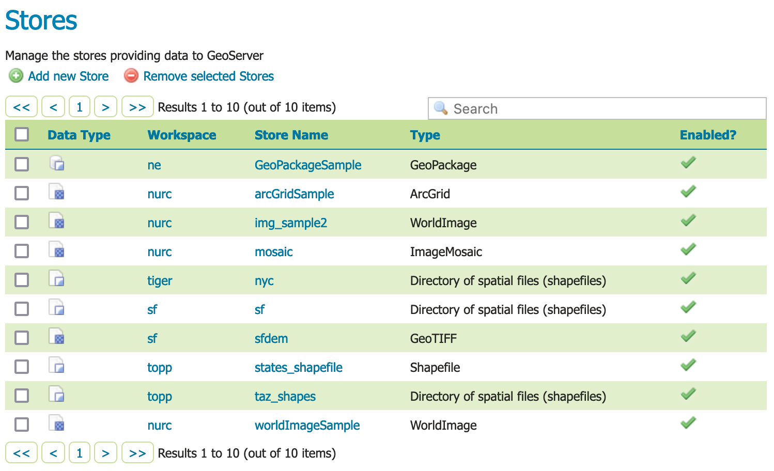774x471 pixels.
Task: Click the green Add new Store icon
Action: pos(16,76)
